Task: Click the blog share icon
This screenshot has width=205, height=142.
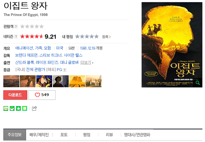Action: (6, 108)
